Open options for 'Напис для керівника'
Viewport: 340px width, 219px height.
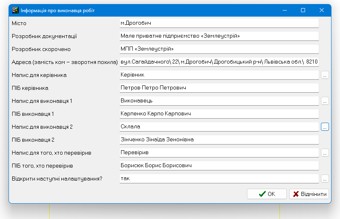click(x=325, y=75)
